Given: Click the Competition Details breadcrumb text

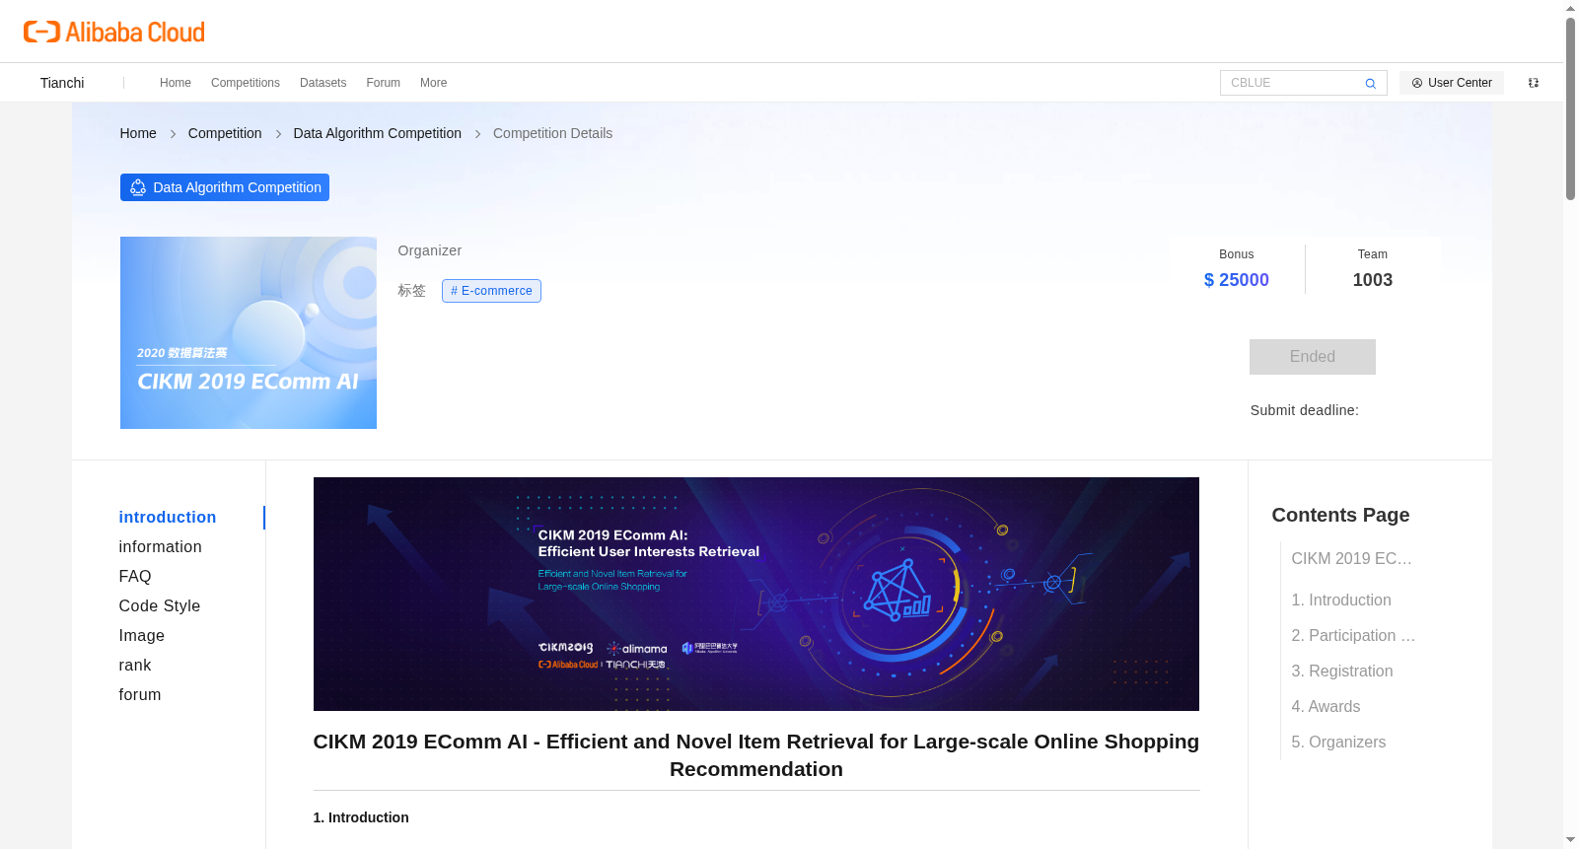Looking at the screenshot, I should (x=553, y=133).
